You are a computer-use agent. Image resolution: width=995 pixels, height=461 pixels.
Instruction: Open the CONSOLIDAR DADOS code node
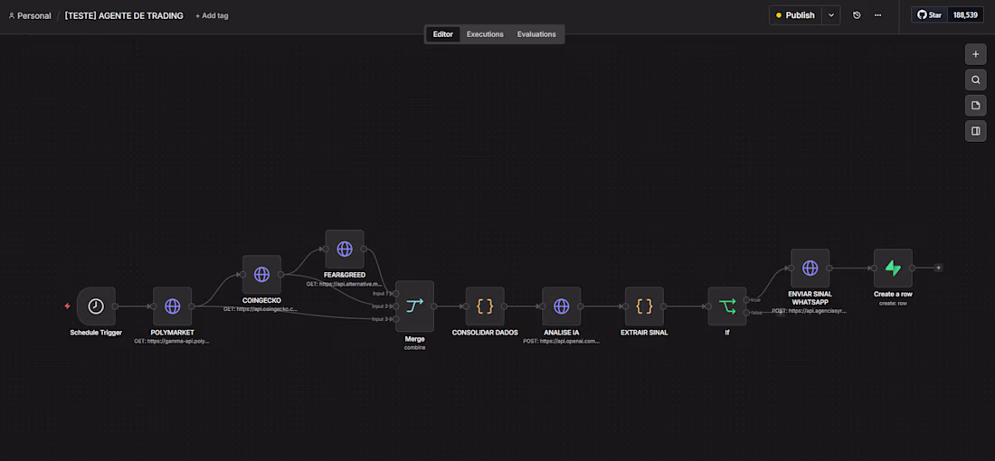[x=485, y=306]
